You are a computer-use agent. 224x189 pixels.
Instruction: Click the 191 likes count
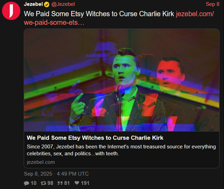pos(85,183)
